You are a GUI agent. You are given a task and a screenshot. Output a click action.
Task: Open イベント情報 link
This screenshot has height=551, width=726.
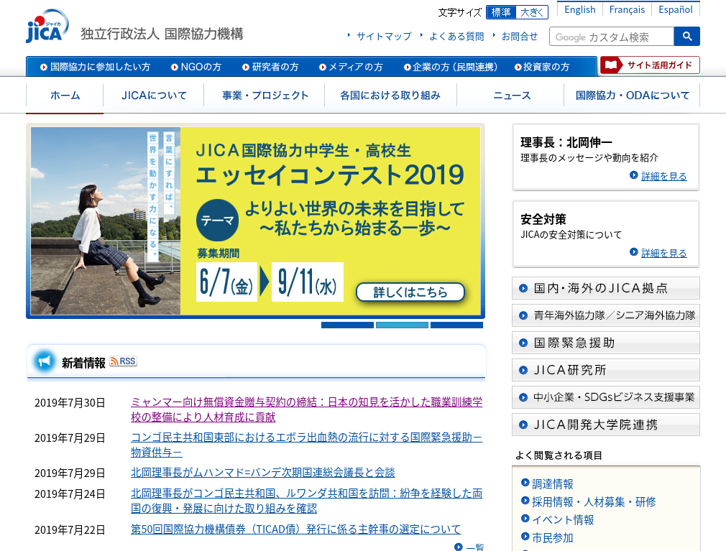(x=563, y=520)
